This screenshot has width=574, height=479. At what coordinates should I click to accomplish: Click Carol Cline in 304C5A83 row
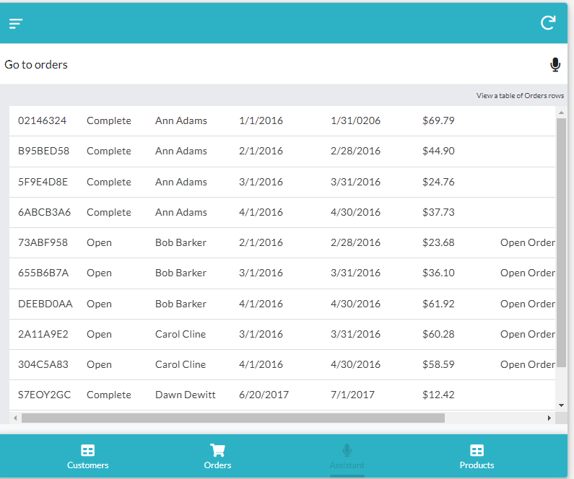point(181,364)
